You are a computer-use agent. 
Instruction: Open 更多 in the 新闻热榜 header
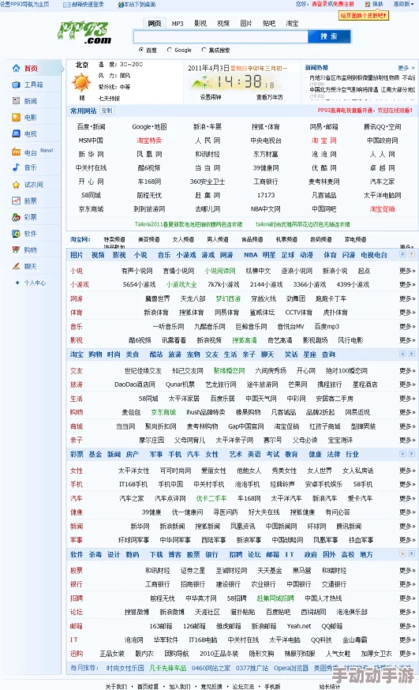tap(406, 68)
